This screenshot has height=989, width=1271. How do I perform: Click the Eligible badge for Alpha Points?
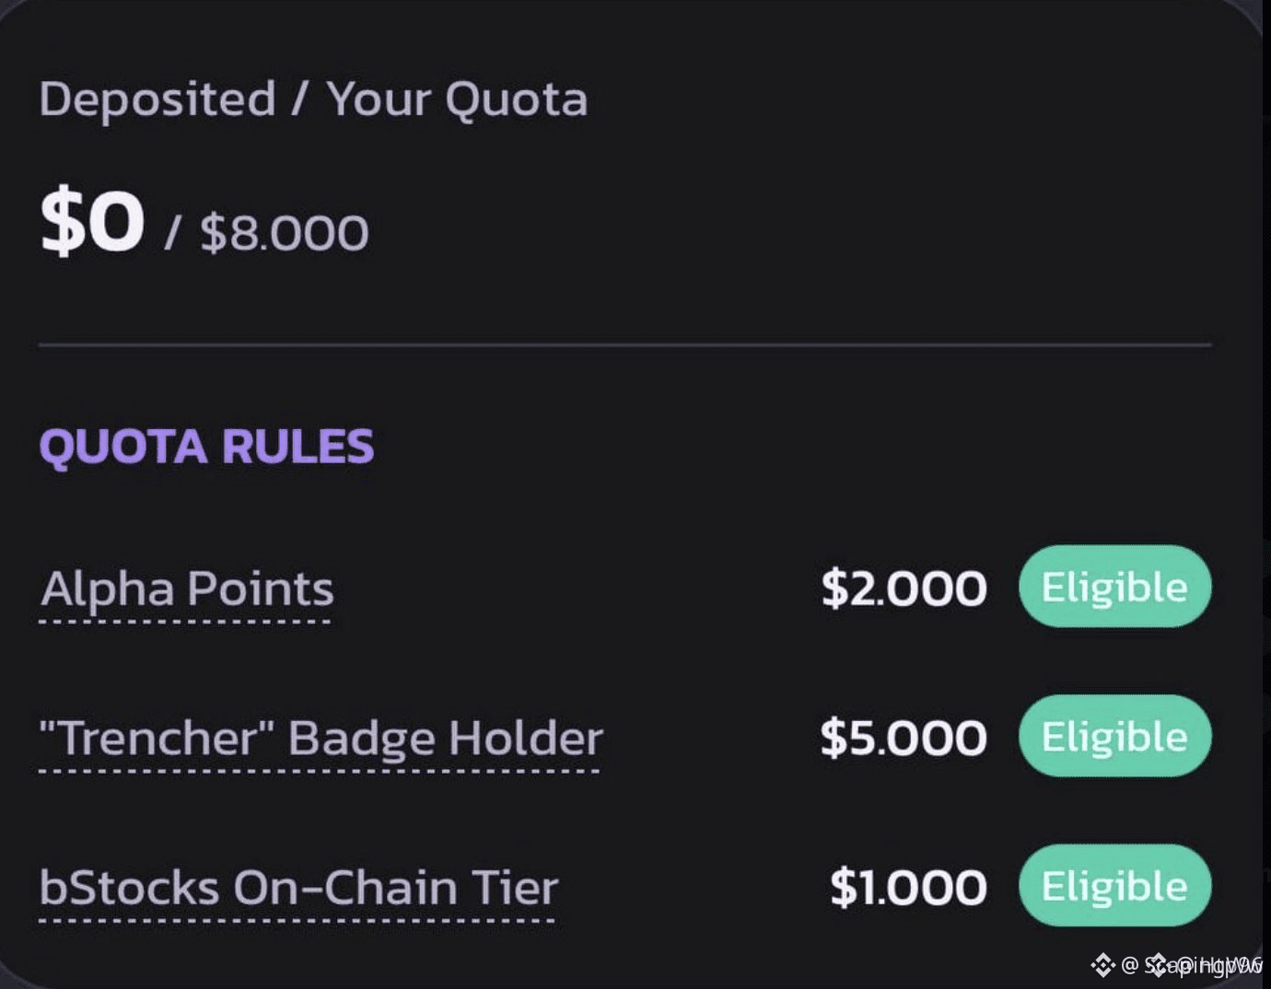1114,587
